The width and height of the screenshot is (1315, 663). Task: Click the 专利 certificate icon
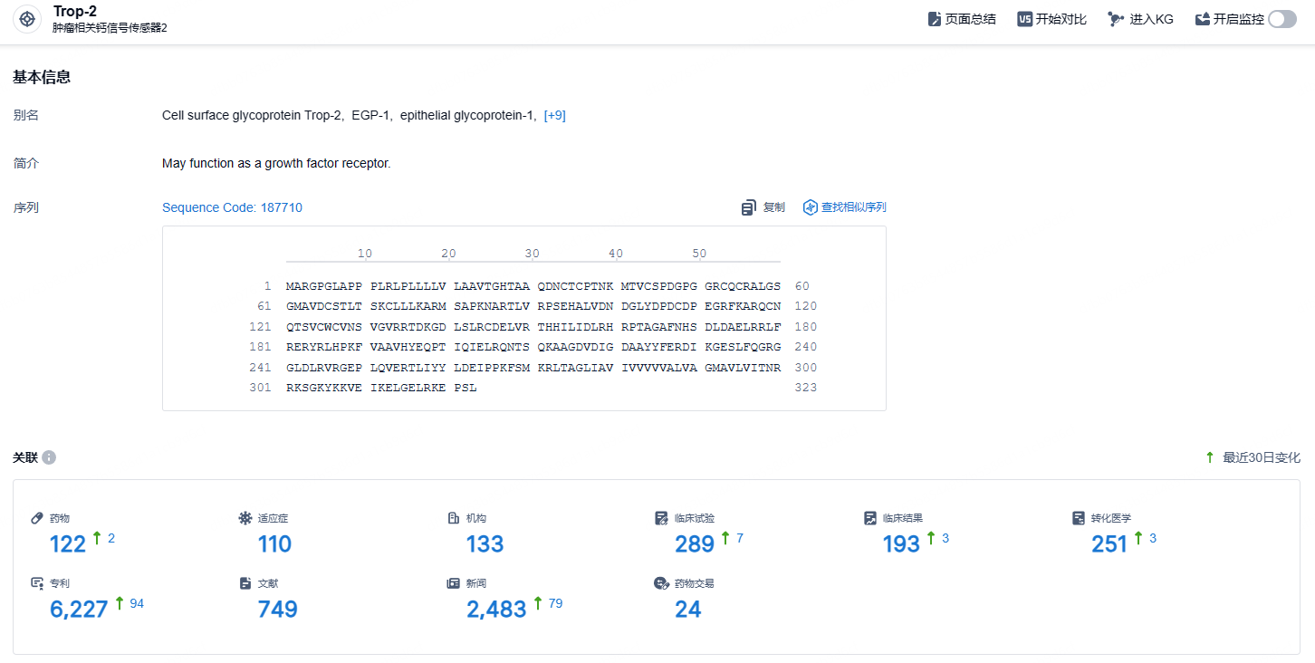click(x=37, y=583)
